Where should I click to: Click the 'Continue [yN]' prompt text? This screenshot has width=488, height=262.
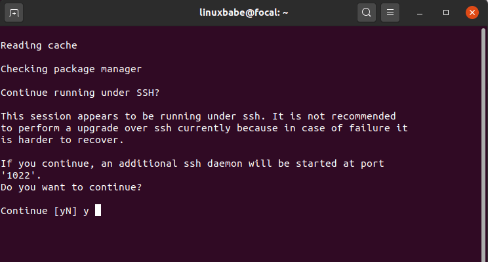tap(39, 211)
